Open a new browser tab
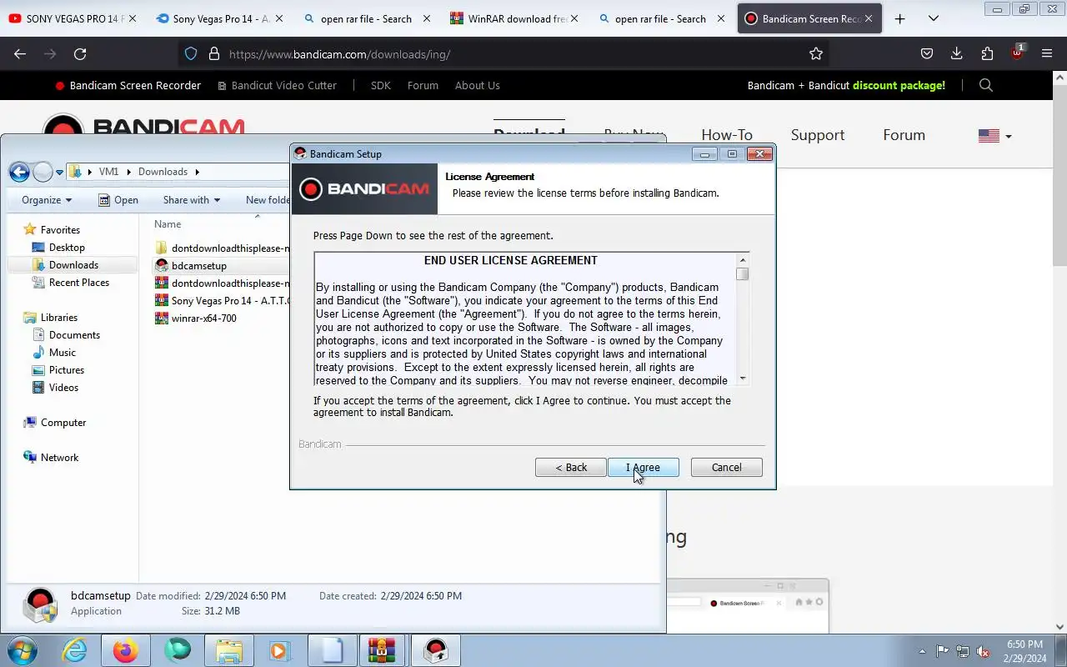The image size is (1067, 667). tap(899, 18)
